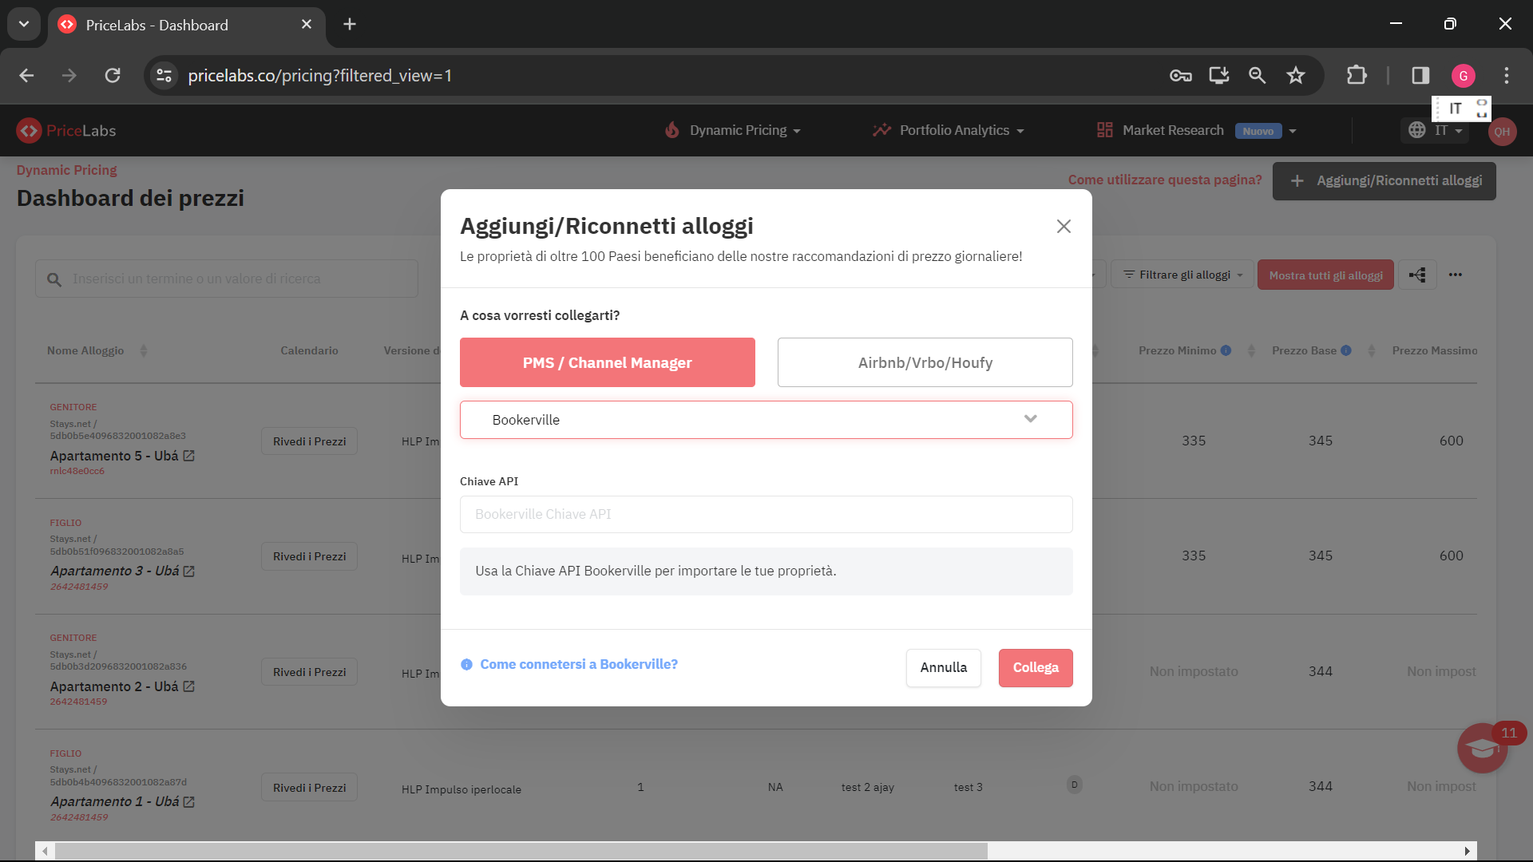The height and width of the screenshot is (862, 1533).
Task: Bookmark this page with the star icon
Action: pyautogui.click(x=1295, y=75)
